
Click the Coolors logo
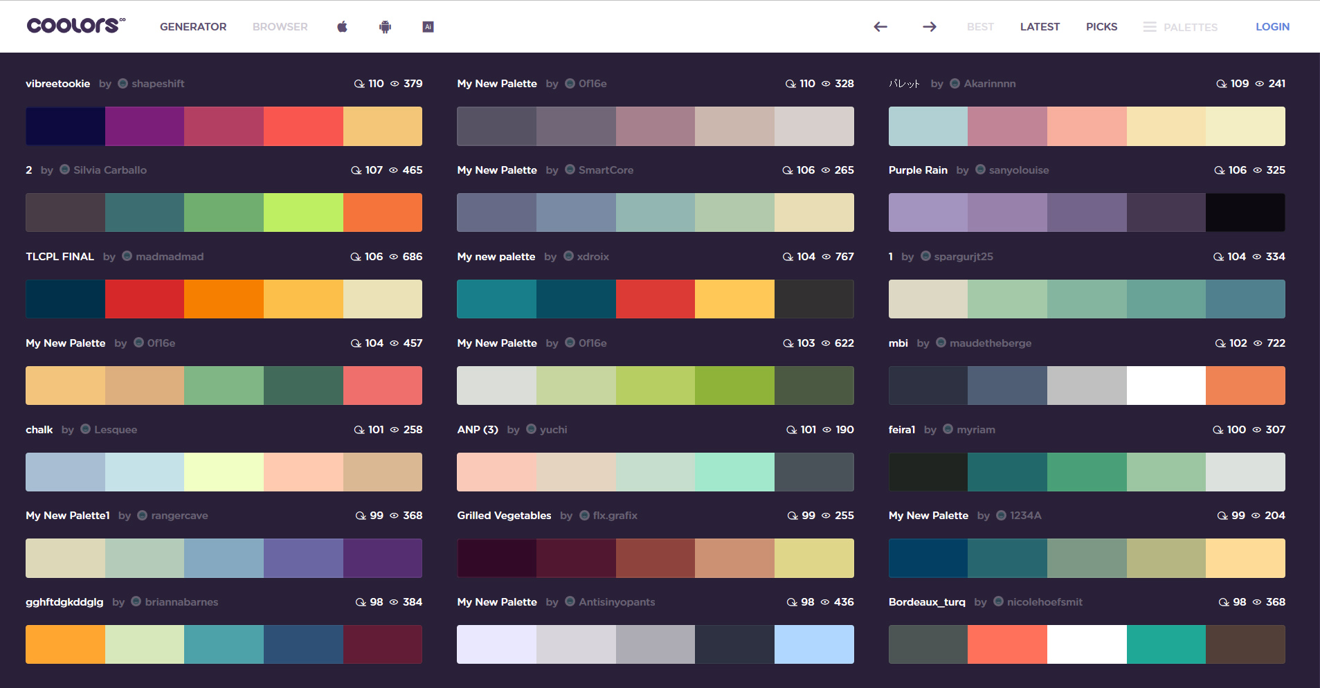click(x=75, y=26)
